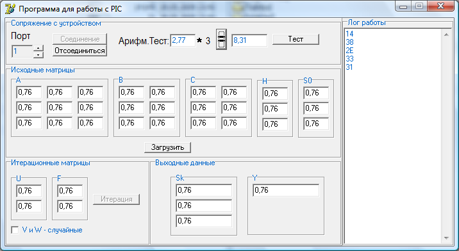Click vector H third cell

275,124
